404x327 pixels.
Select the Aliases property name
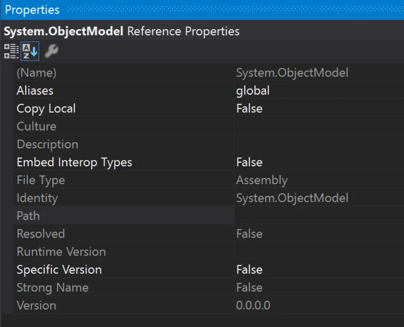pos(35,90)
